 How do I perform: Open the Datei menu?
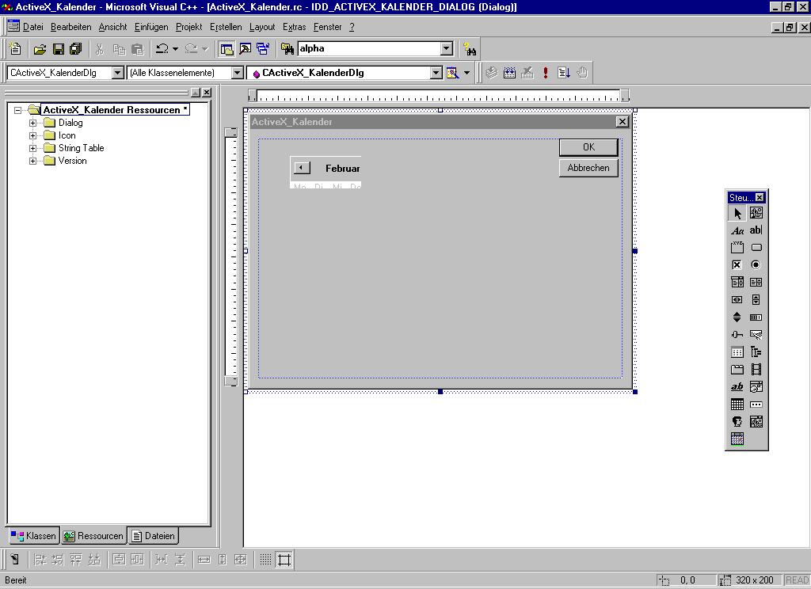[x=32, y=27]
